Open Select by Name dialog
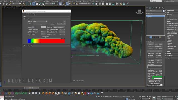 tap(24, 4)
